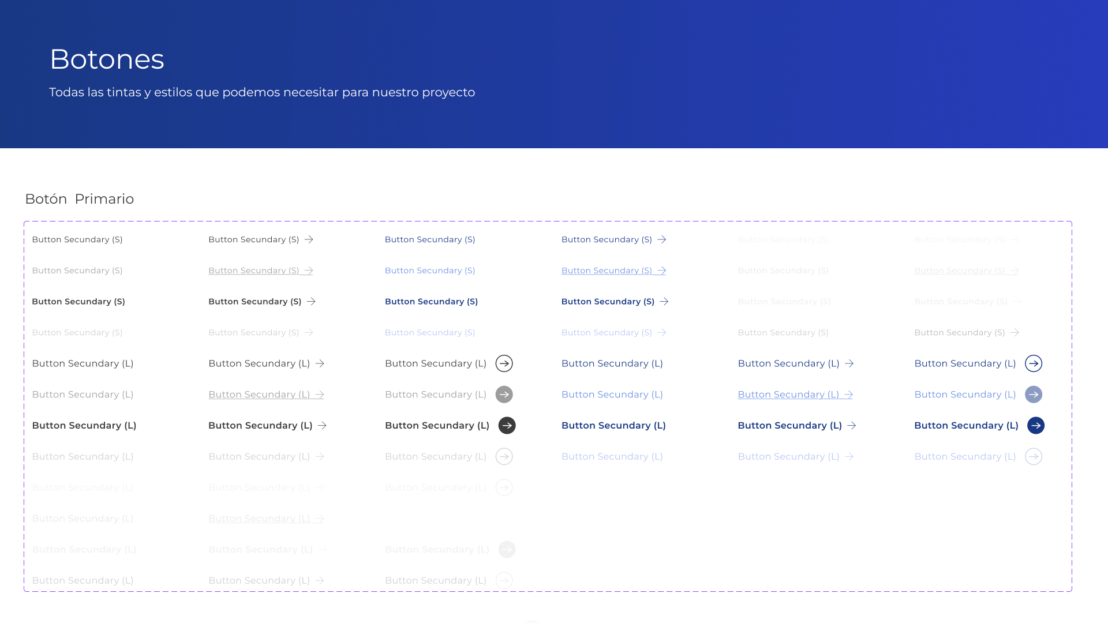The image size is (1108, 623).
Task: Click the subtitle starting "Todas las tintas y estilos"
Action: [262, 92]
